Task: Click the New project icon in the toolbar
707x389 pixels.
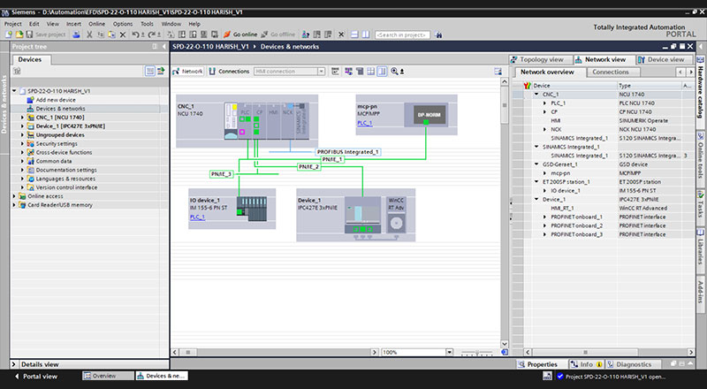Action: (9, 34)
